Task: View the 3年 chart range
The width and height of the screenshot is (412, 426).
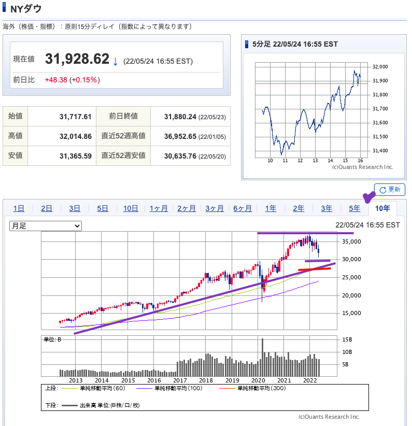Action: coord(326,208)
